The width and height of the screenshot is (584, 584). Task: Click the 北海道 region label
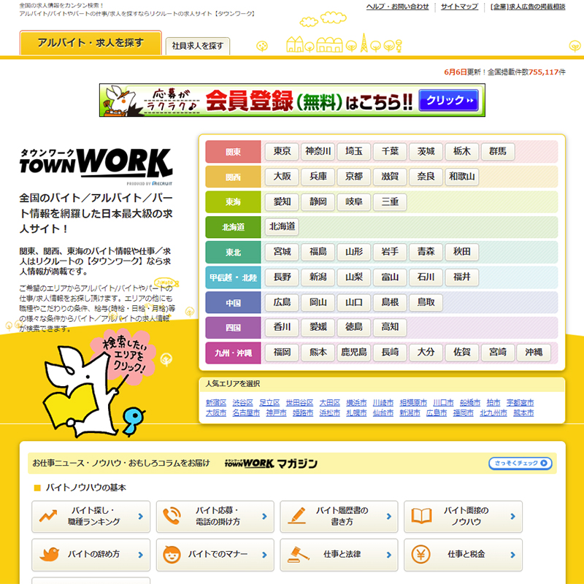tap(233, 227)
